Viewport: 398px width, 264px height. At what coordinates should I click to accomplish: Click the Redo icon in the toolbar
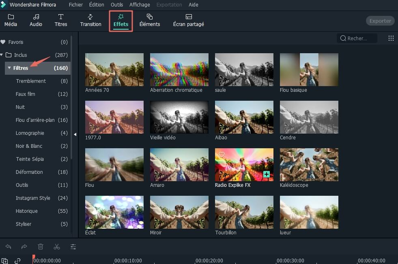[24, 247]
